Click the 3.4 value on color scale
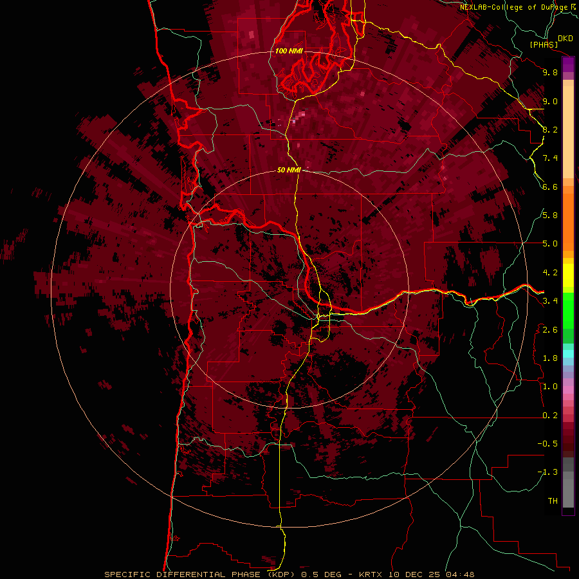579x579 pixels. click(550, 301)
